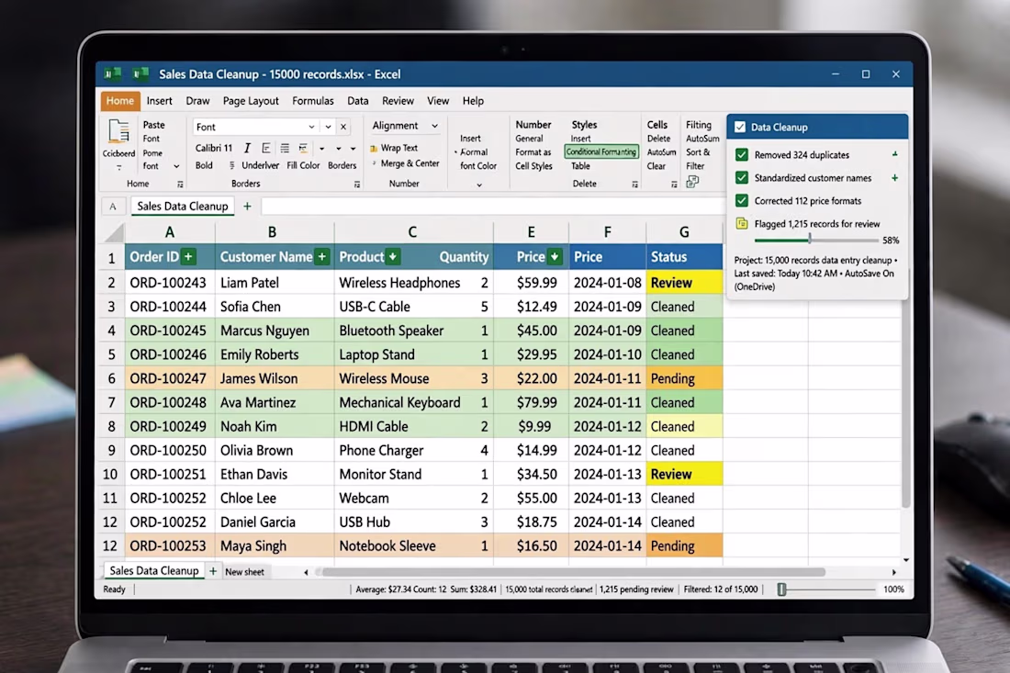This screenshot has height=673, width=1010.
Task: Click the green icon beside Removed 324 duplicates
Action: [x=894, y=154]
